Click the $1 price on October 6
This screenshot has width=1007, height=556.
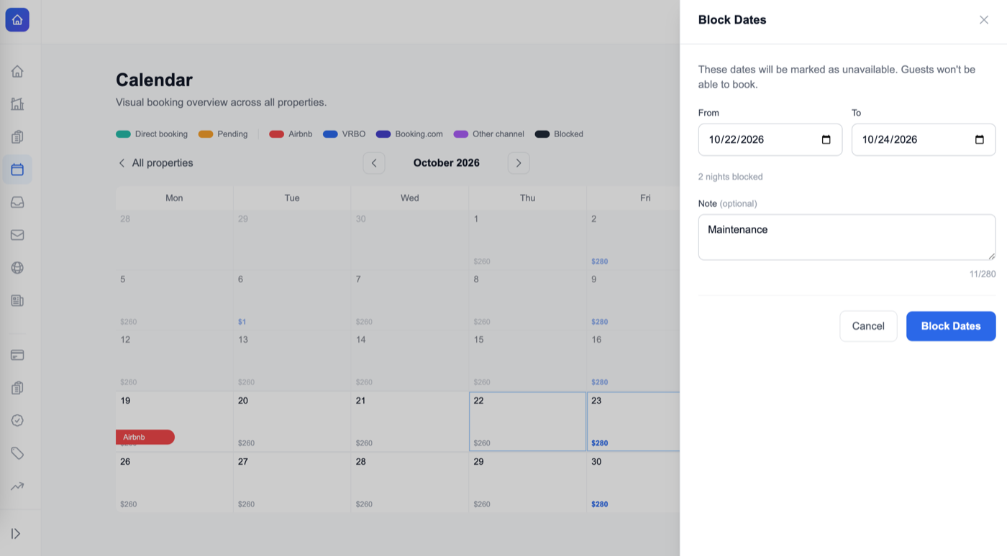[242, 322]
